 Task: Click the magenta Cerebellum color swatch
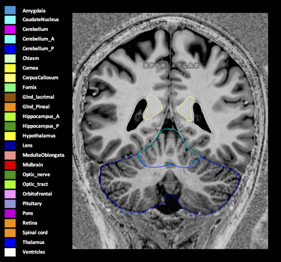[10, 30]
